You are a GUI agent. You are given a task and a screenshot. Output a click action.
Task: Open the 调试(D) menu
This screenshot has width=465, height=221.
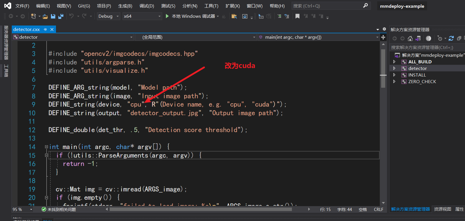tap(147, 6)
